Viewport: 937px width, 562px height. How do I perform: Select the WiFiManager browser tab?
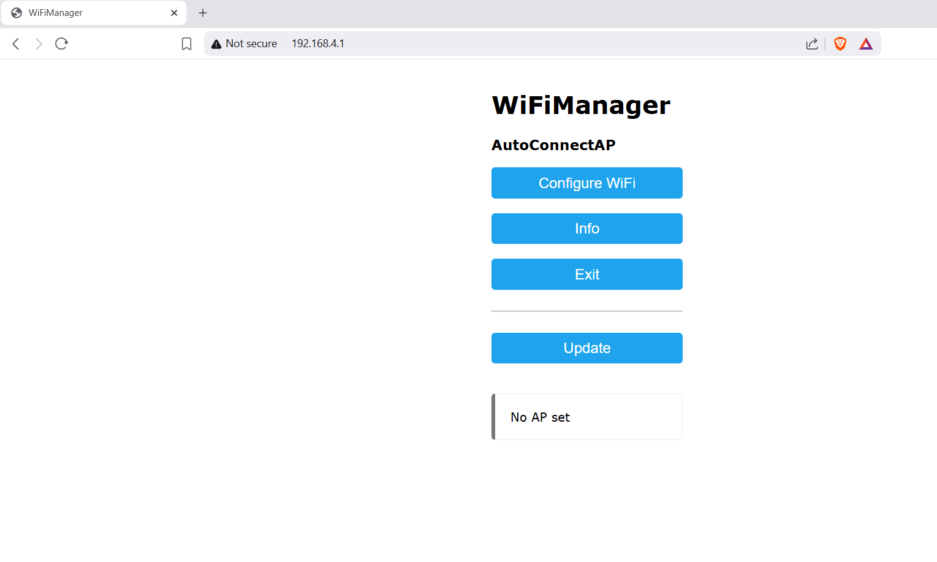click(94, 13)
